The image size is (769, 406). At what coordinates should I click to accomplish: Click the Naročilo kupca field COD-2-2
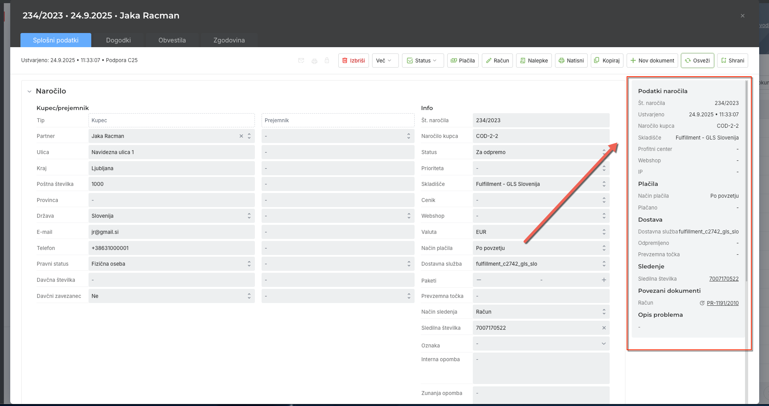pyautogui.click(x=541, y=136)
